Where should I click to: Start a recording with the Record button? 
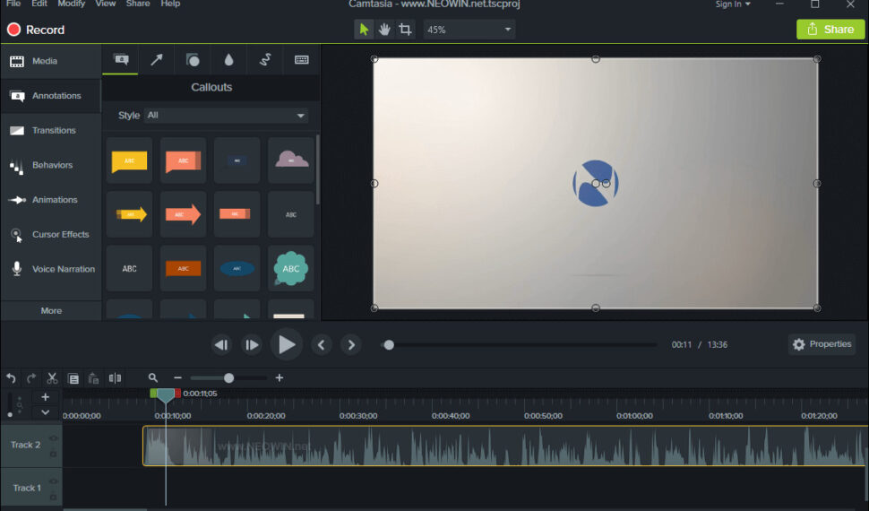click(36, 30)
